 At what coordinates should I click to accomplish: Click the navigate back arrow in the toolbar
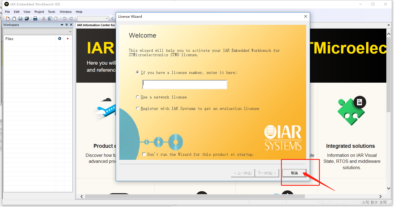112,19
